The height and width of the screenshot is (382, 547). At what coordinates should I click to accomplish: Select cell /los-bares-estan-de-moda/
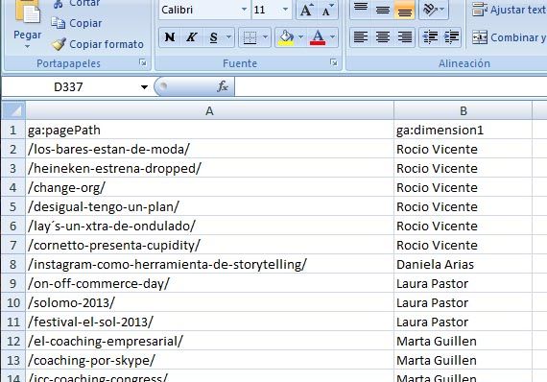(x=209, y=150)
